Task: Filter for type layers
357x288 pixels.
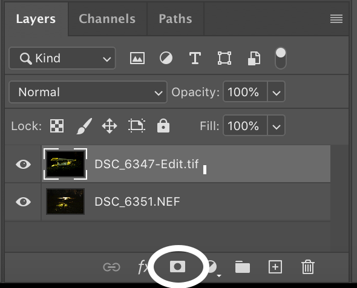Action: (x=195, y=58)
